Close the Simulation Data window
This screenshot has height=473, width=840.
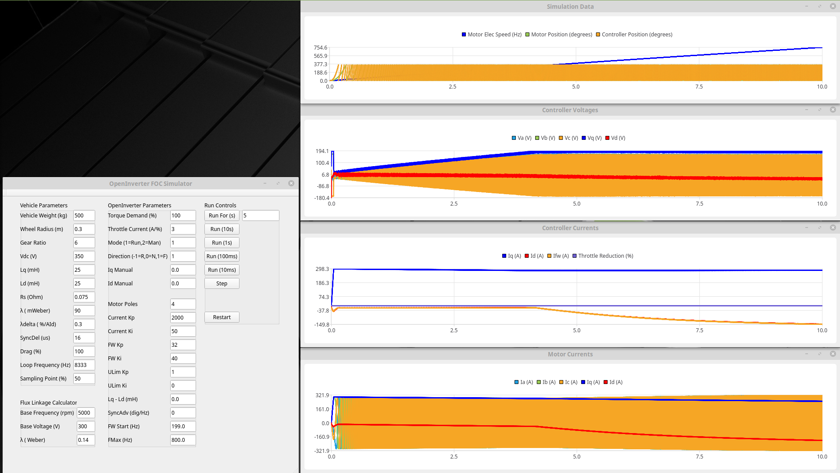833,6
